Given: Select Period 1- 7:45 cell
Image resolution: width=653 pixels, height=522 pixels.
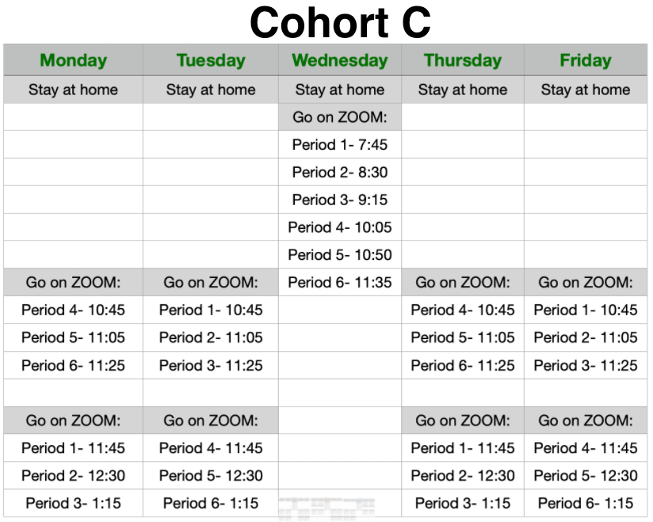Looking at the screenshot, I should click(x=340, y=144).
